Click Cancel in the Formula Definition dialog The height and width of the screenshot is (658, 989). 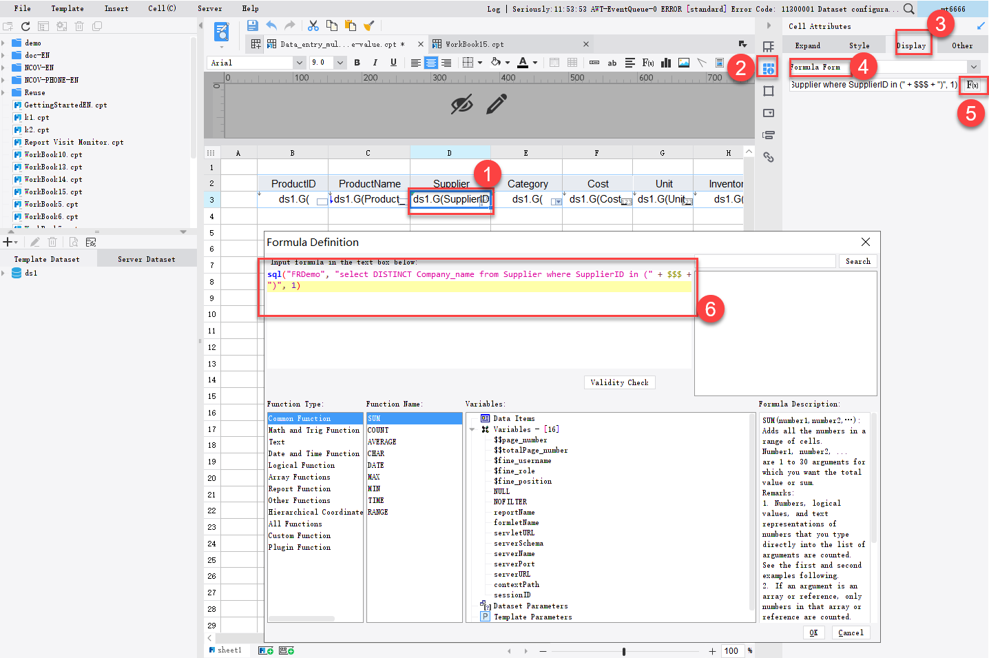851,633
